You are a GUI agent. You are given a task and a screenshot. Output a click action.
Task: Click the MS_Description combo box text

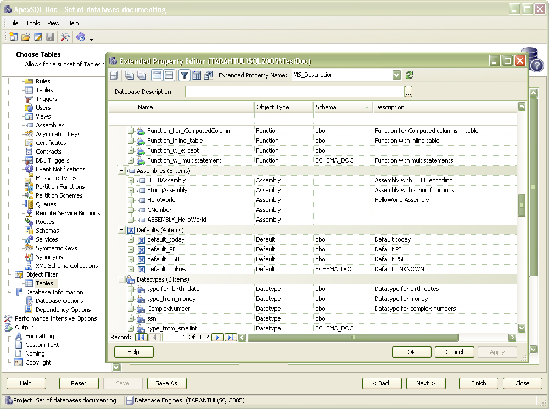coord(313,75)
